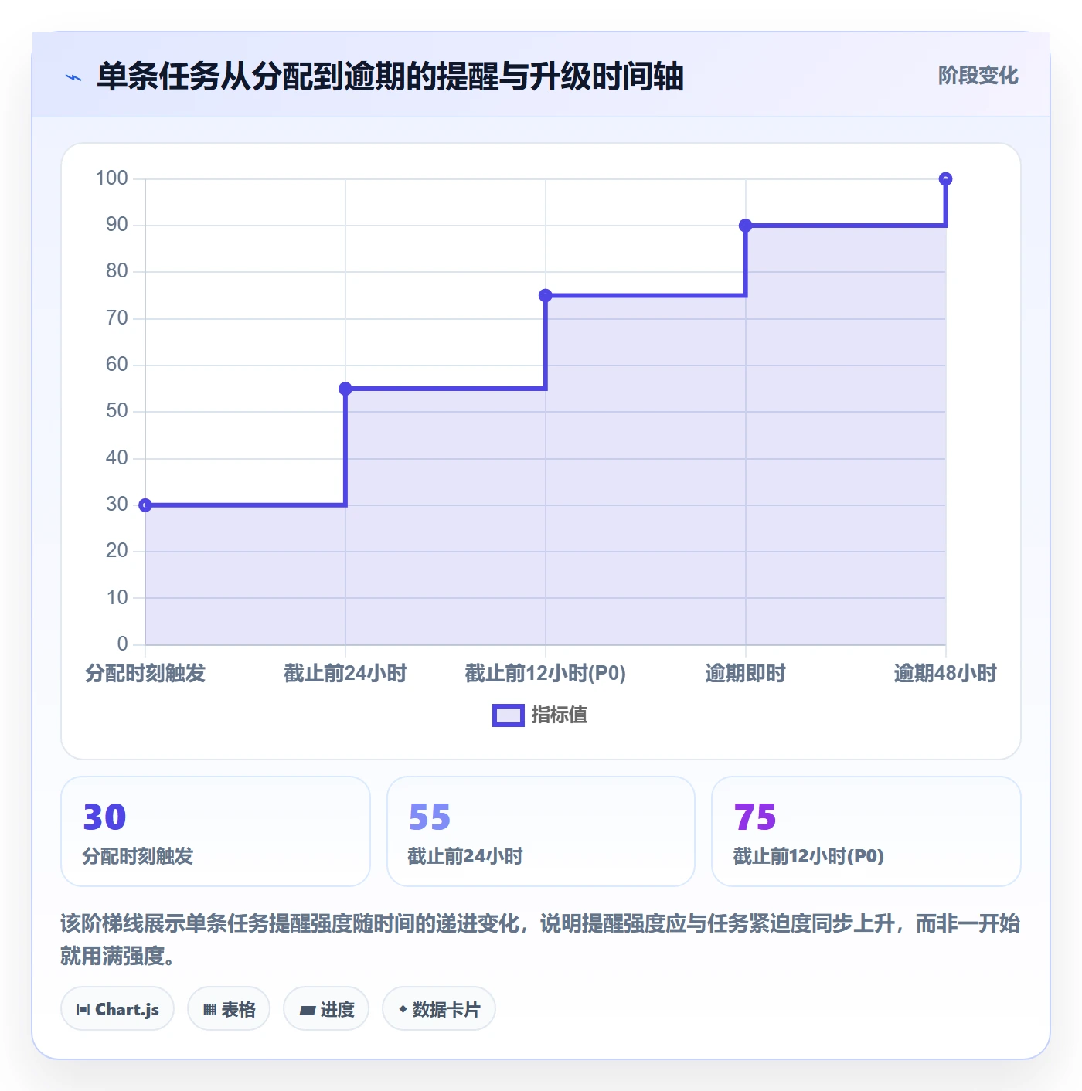Image resolution: width=1082 pixels, height=1091 pixels.
Task: Click the Chart.js tag
Action: coord(117,1008)
